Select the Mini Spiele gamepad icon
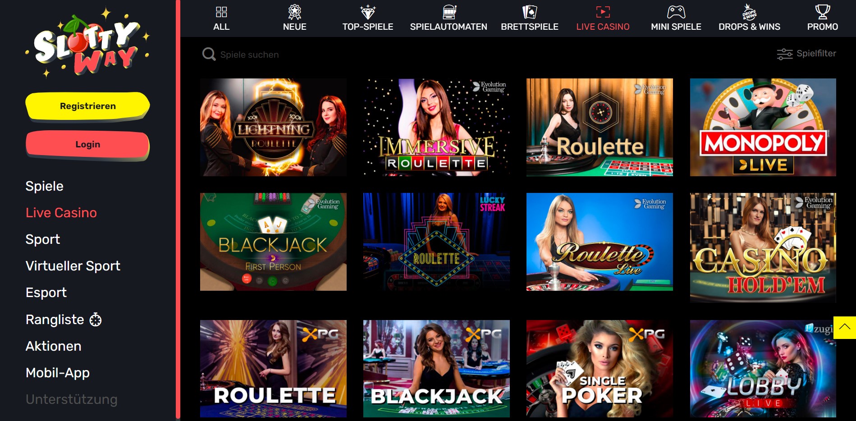 (x=676, y=12)
